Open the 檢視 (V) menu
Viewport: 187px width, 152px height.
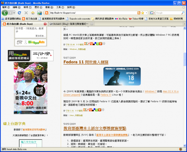pos(27,7)
